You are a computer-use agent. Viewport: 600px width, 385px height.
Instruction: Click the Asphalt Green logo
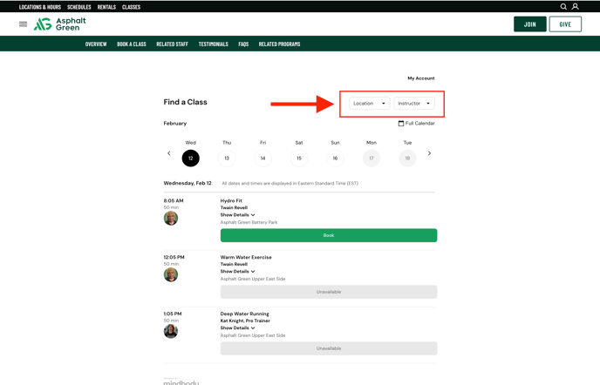point(60,24)
